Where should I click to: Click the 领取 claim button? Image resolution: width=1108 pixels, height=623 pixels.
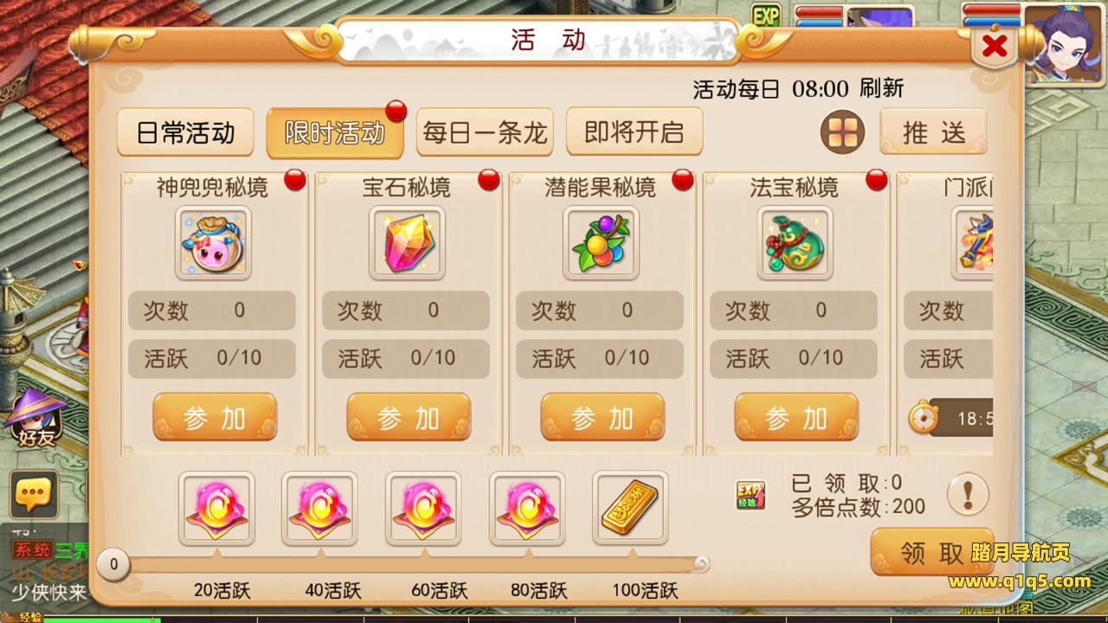931,552
